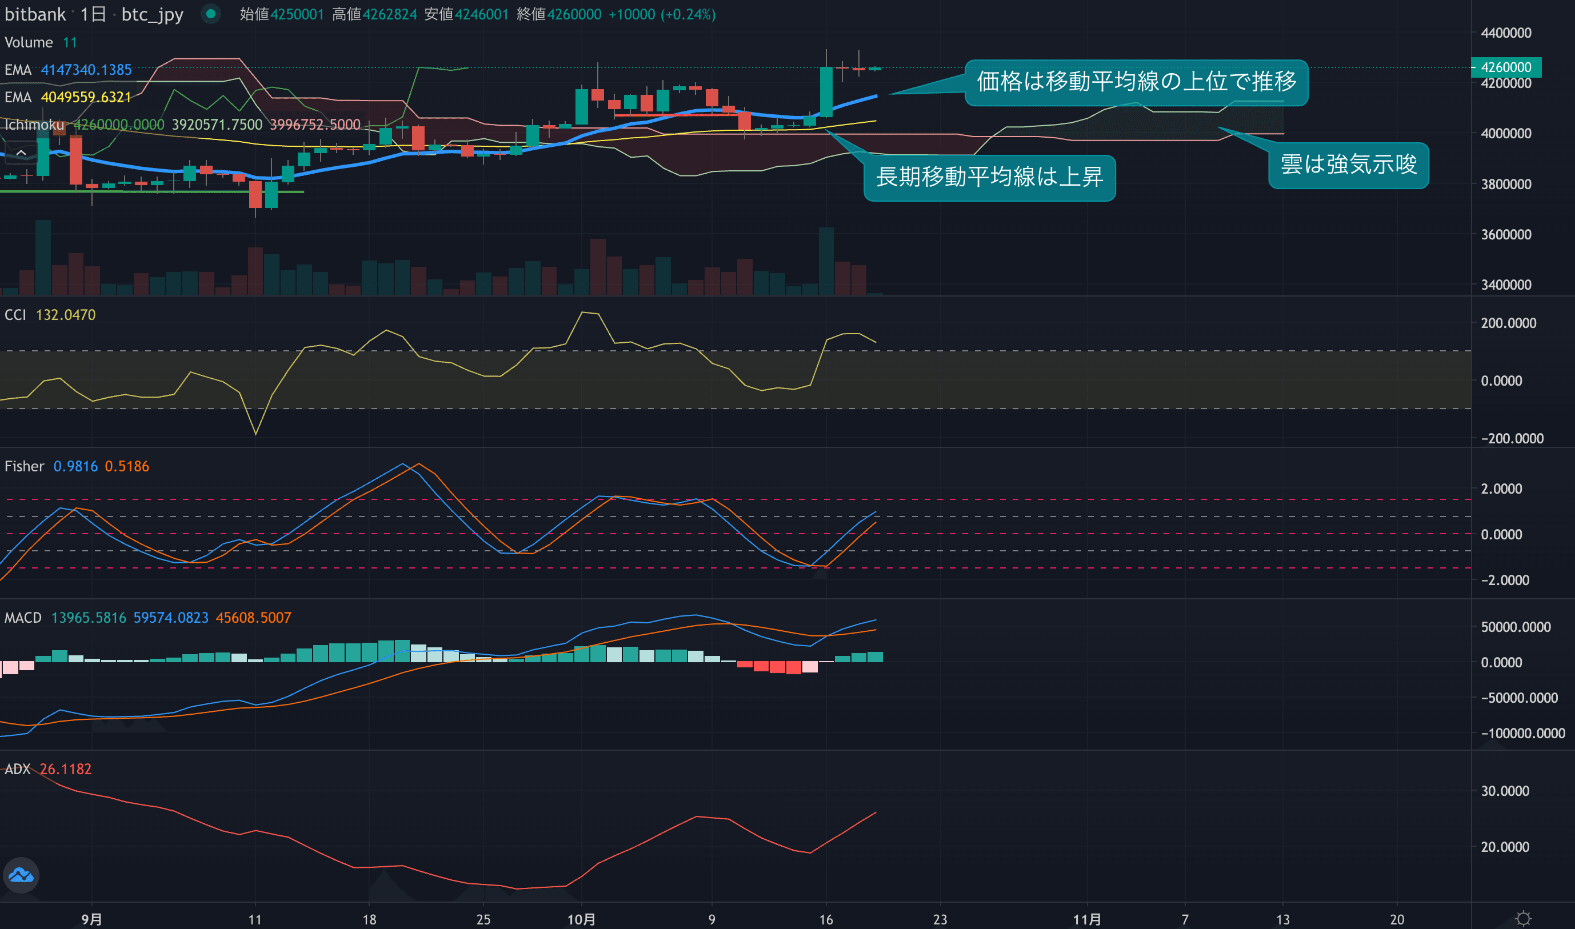Screen dimensions: 1575x929
Task: Select the Volume indicator legend
Action: click(29, 43)
